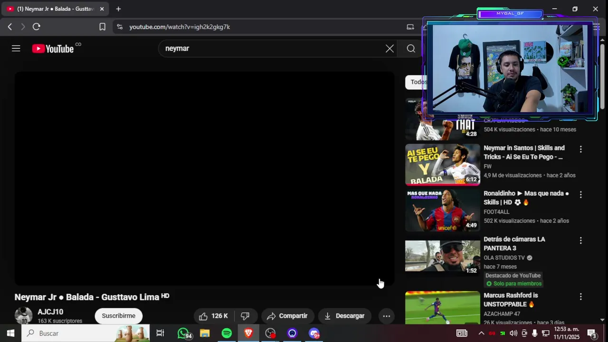The image size is (608, 342).
Task: Select the Neymar Jr Balada browser tab
Action: point(55,9)
